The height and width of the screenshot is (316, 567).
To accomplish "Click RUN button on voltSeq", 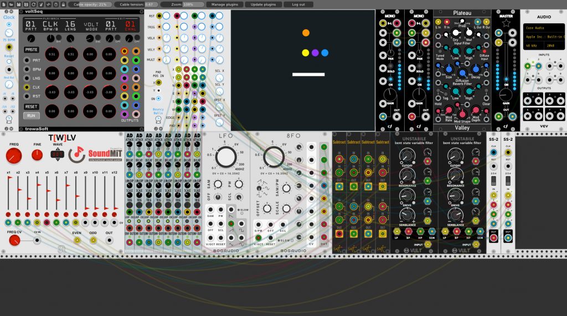I will coord(32,116).
